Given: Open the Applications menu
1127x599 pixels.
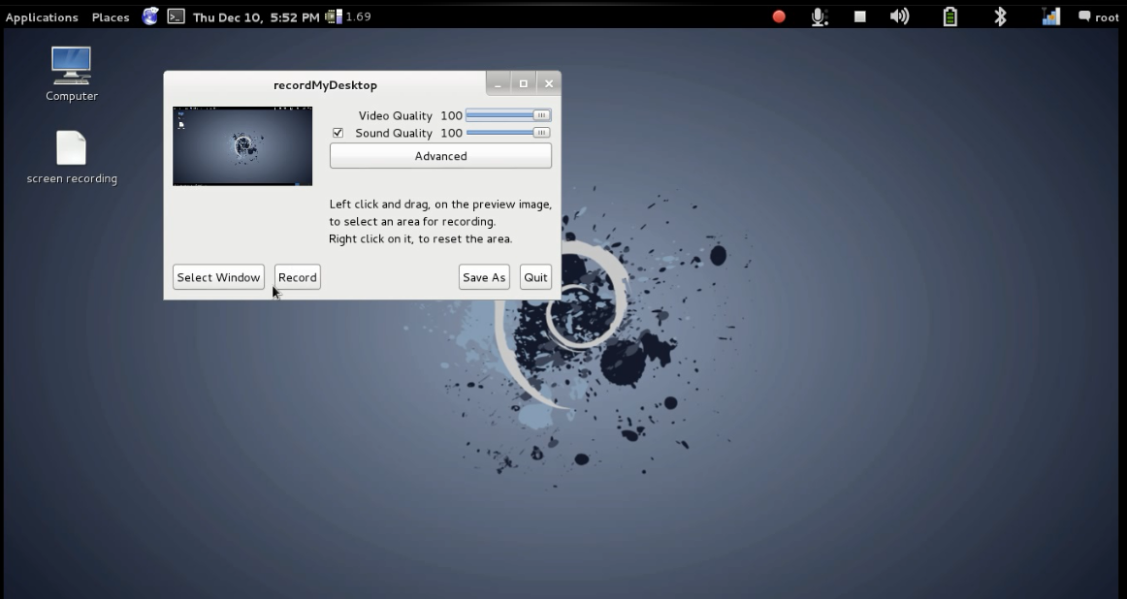Looking at the screenshot, I should click(x=42, y=16).
